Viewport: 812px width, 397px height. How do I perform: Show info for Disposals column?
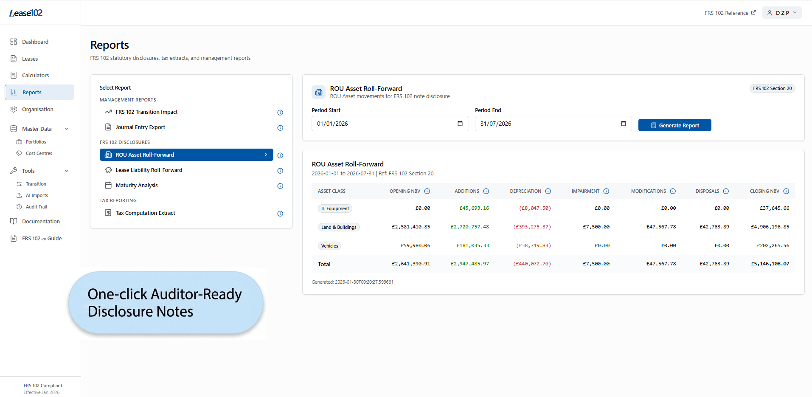coord(726,191)
